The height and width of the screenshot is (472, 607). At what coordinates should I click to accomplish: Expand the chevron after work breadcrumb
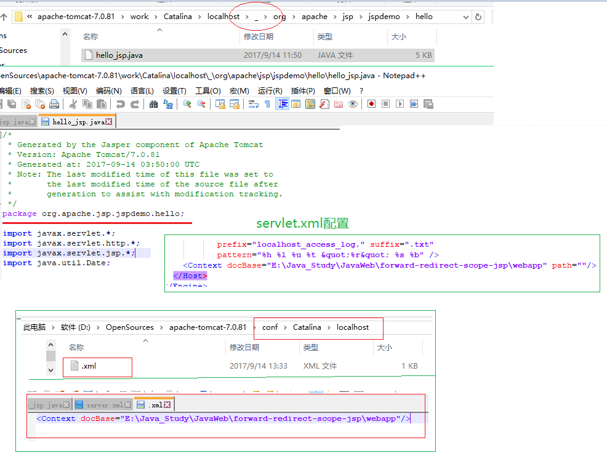pos(156,17)
